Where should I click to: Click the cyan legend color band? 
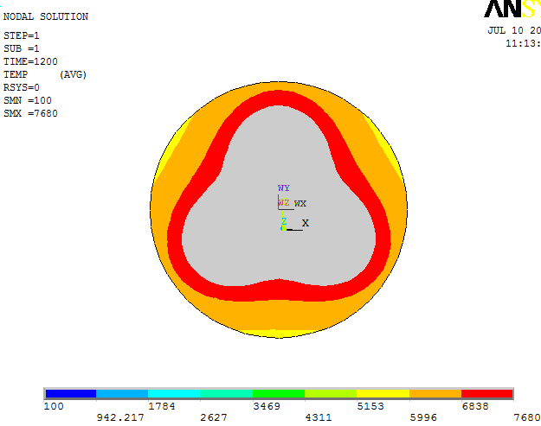174,394
